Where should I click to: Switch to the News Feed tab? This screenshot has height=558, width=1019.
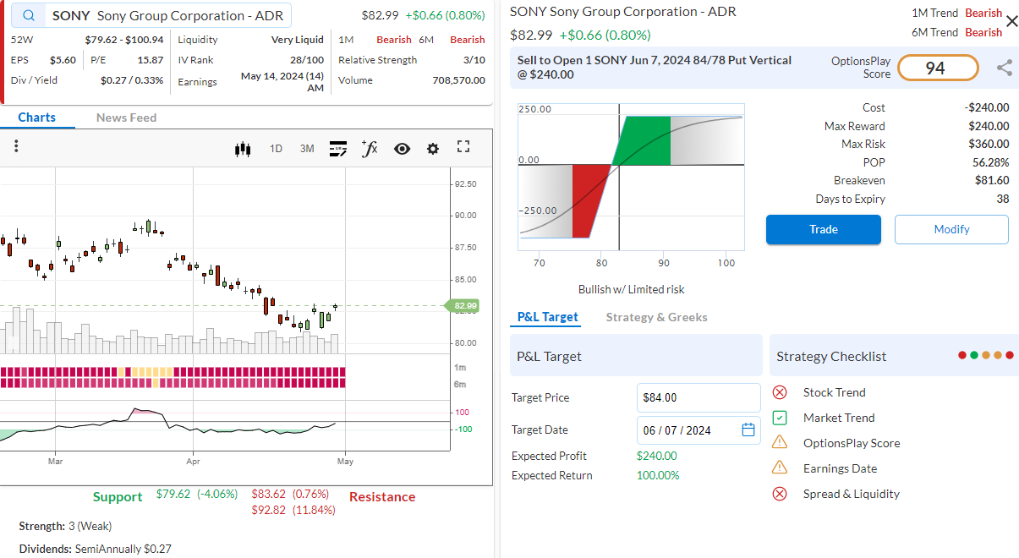126,118
